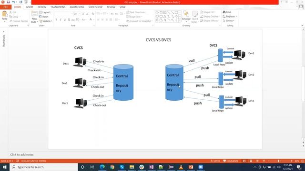Image resolution: width=305 pixels, height=171 pixels.
Task: Click the Numbering list icon
Action: (x=105, y=14)
